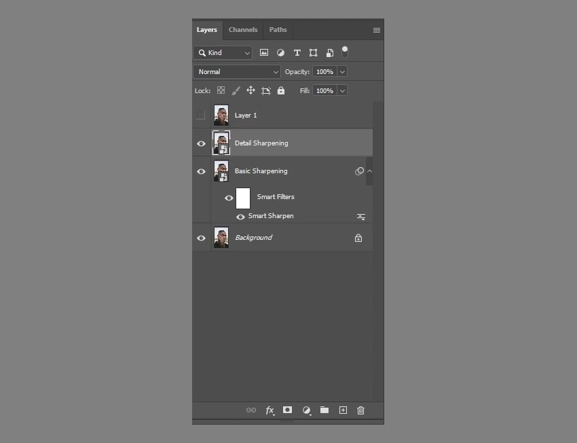The height and width of the screenshot is (443, 577).
Task: Switch to the Channels tab
Action: [x=242, y=30]
